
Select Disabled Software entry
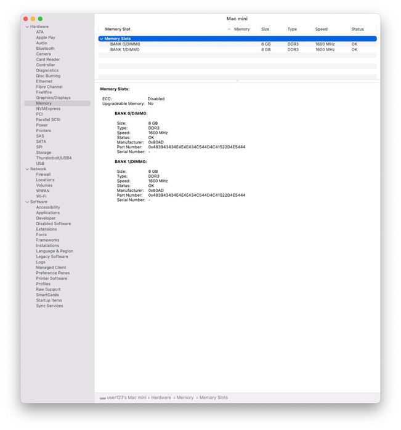tap(54, 224)
